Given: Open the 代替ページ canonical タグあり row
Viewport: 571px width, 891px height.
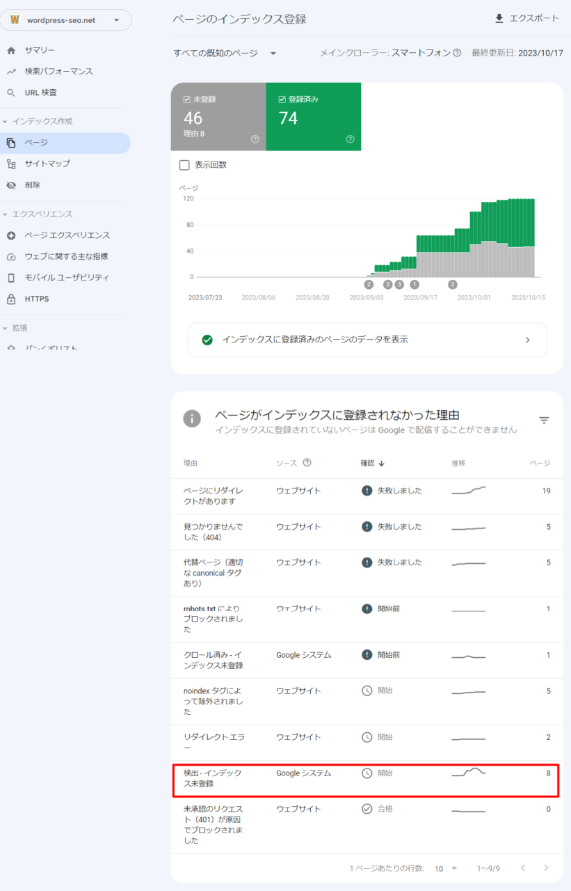Looking at the screenshot, I should point(367,574).
